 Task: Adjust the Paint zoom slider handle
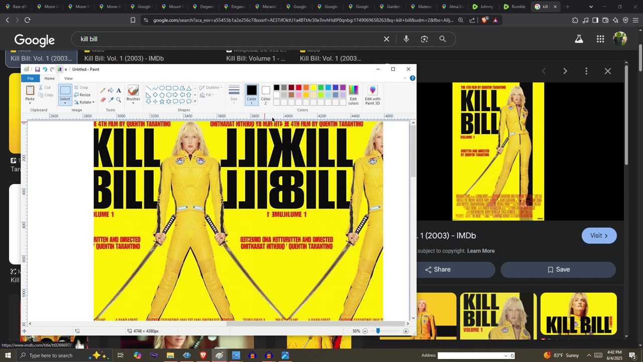(x=378, y=331)
